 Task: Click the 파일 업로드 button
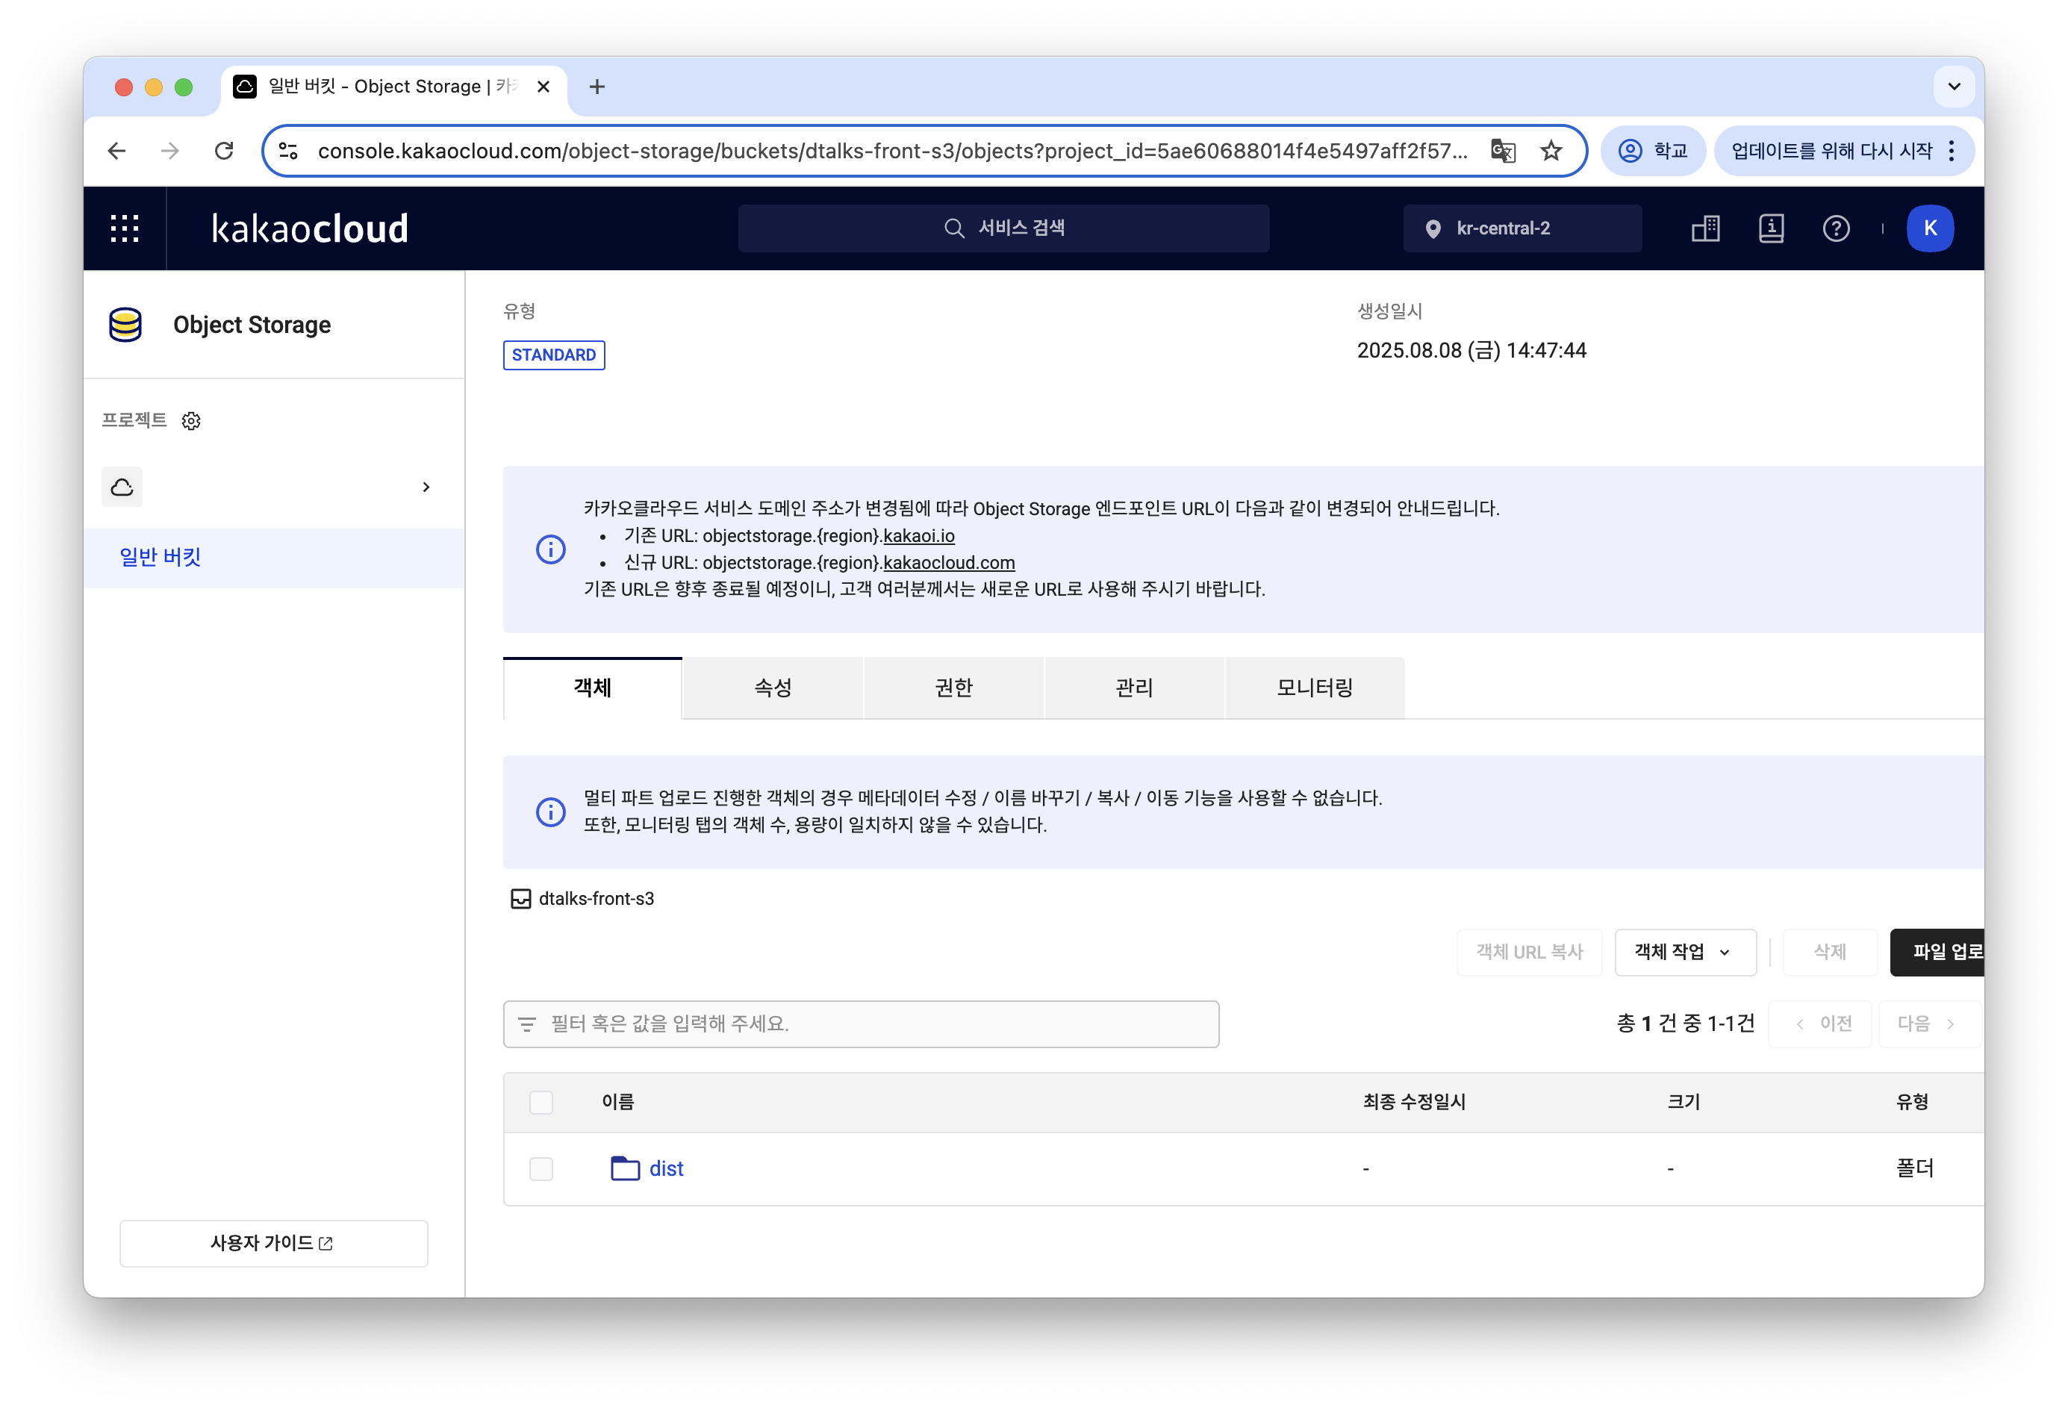[x=1937, y=953]
